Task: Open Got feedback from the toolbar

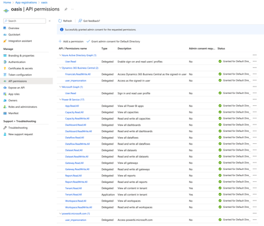Action: pos(89,21)
